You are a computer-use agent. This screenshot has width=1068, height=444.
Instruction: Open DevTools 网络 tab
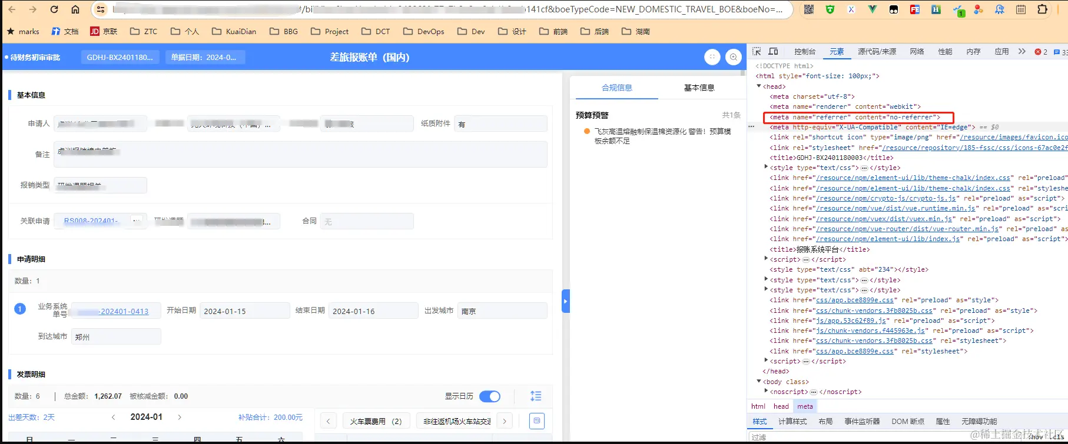coord(917,52)
